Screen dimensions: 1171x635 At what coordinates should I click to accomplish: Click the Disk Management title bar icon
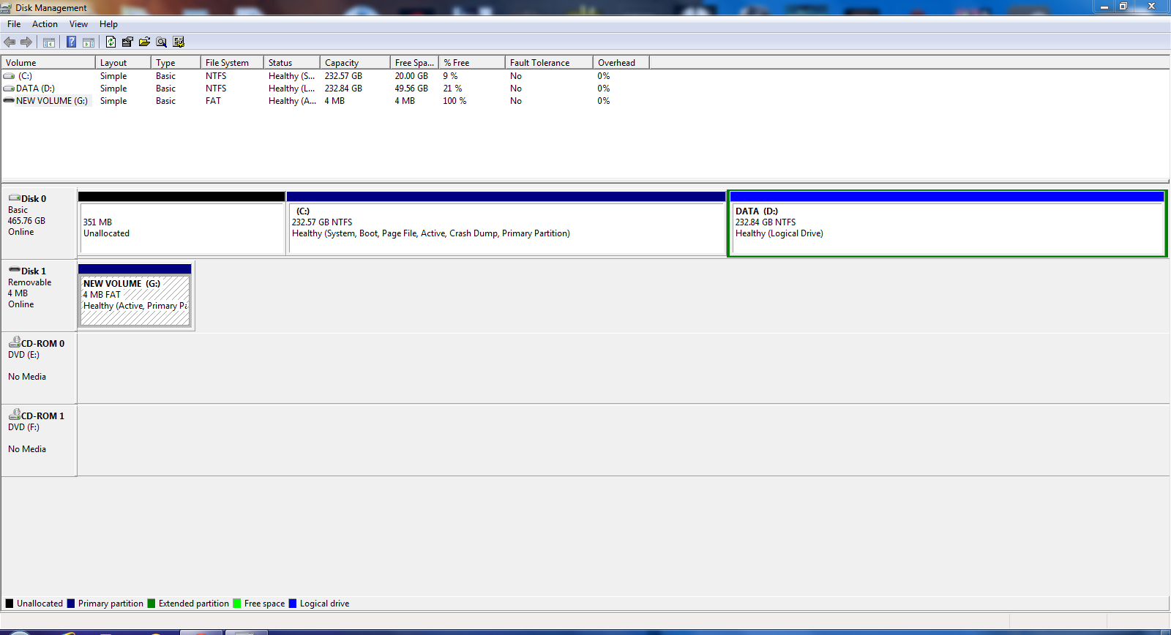tap(7, 8)
